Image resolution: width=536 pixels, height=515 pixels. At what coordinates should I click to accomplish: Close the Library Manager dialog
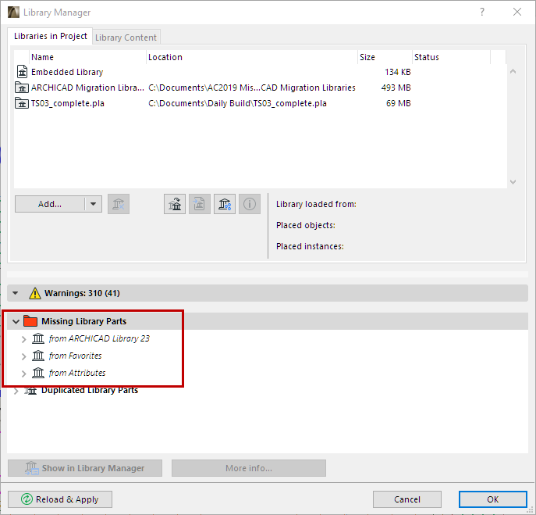517,12
